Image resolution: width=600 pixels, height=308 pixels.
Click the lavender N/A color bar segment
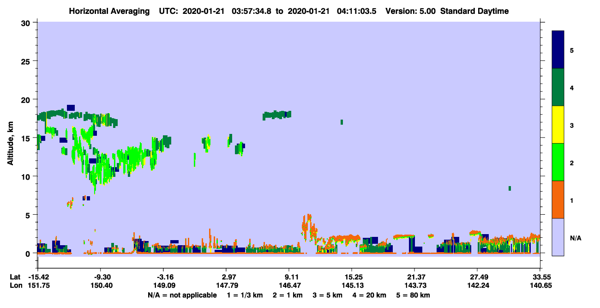tap(558, 237)
